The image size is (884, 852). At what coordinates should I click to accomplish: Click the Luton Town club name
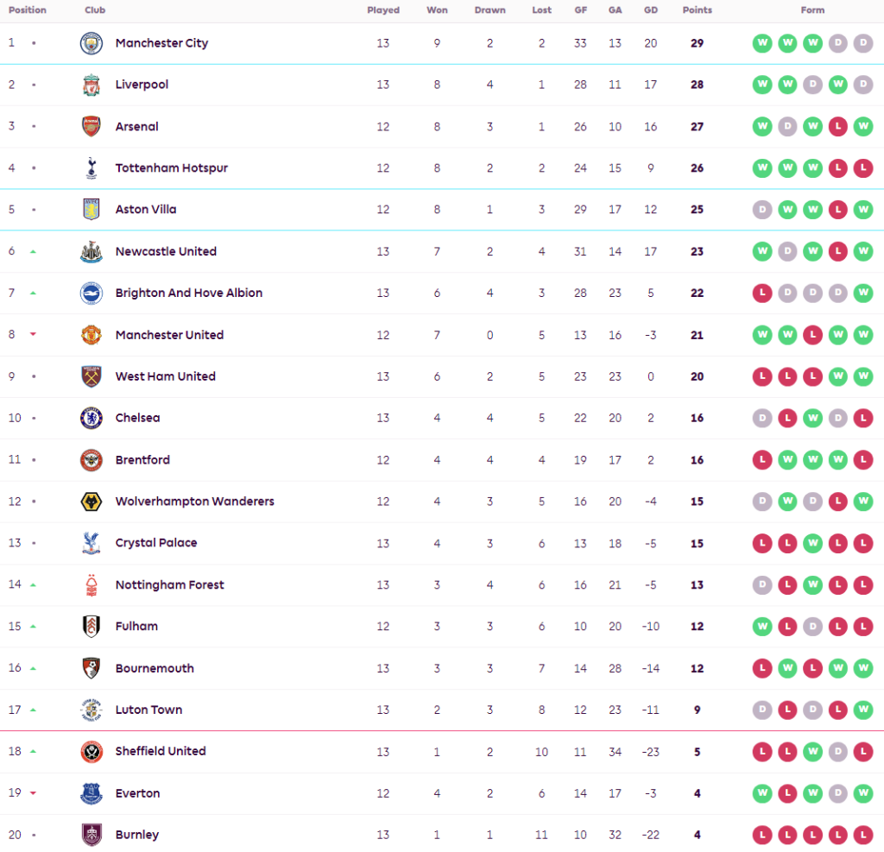pyautogui.click(x=148, y=710)
